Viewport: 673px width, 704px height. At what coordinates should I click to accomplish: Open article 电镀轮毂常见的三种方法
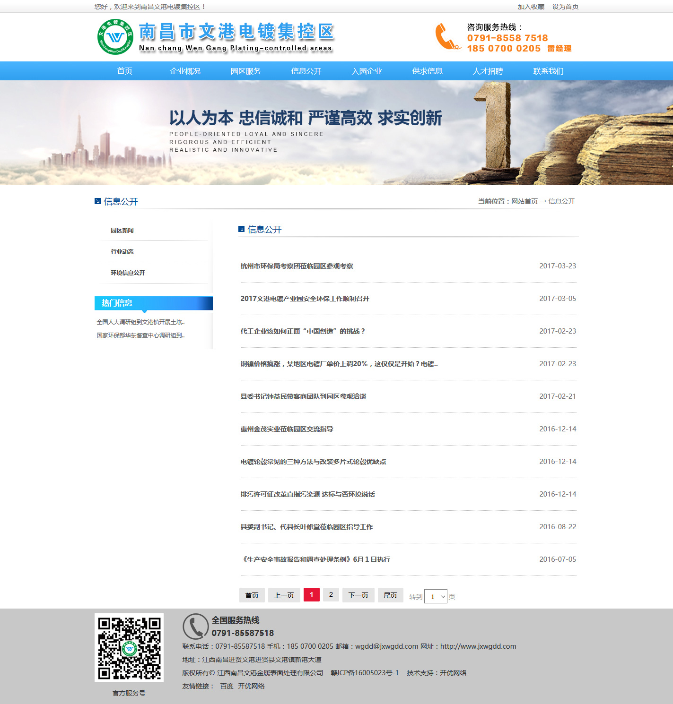click(313, 462)
